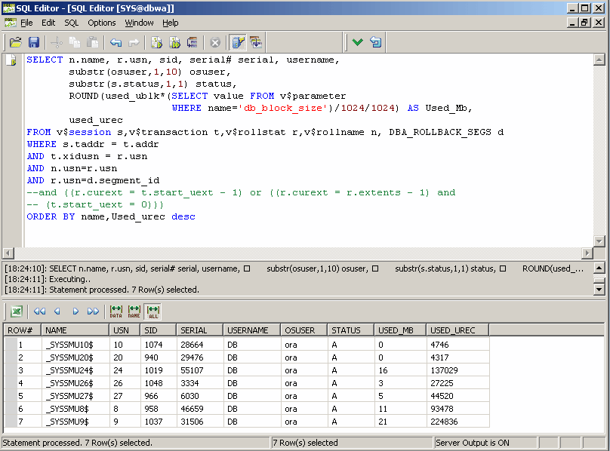Open the Window menu
The image size is (610, 451).
point(139,23)
